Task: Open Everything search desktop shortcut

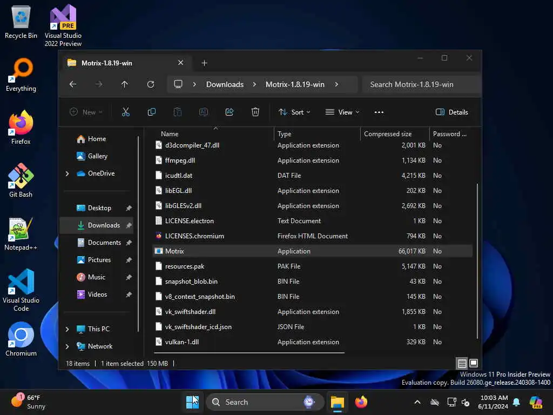Action: pyautogui.click(x=21, y=75)
